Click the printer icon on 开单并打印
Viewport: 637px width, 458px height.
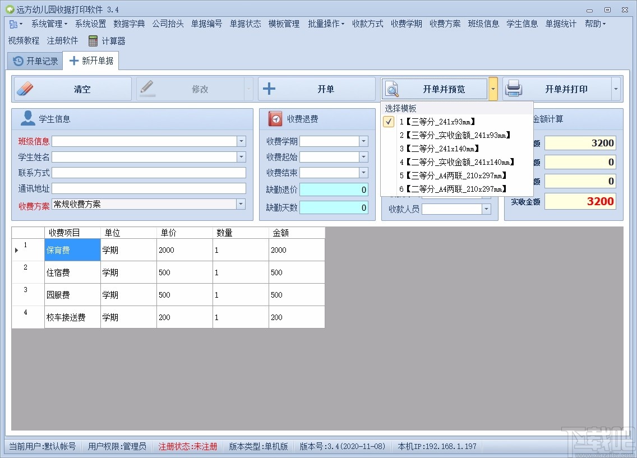514,88
